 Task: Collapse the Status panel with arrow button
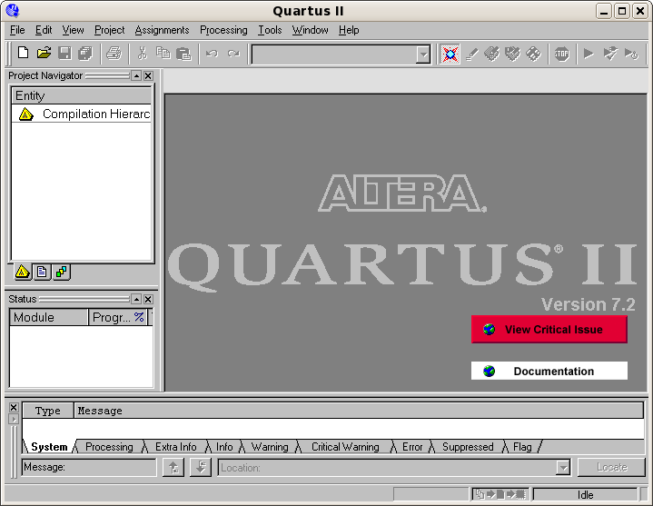(x=136, y=299)
